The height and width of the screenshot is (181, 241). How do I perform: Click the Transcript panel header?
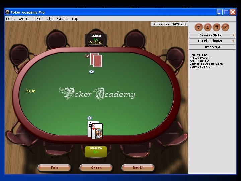[x=212, y=47]
